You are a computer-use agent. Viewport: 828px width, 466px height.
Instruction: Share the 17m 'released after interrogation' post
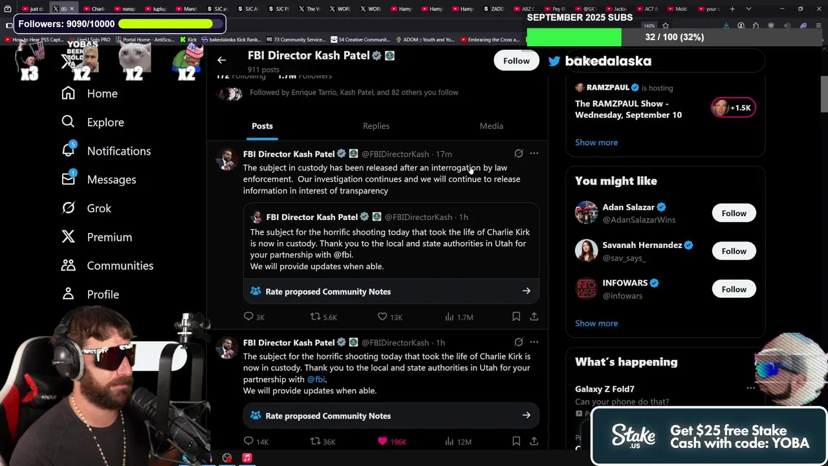(x=534, y=316)
